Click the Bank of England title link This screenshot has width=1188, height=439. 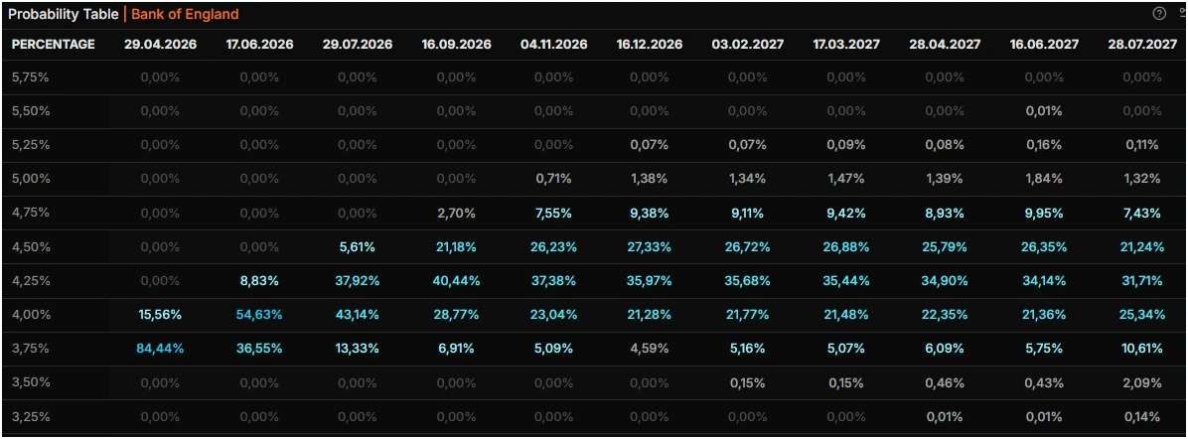185,15
